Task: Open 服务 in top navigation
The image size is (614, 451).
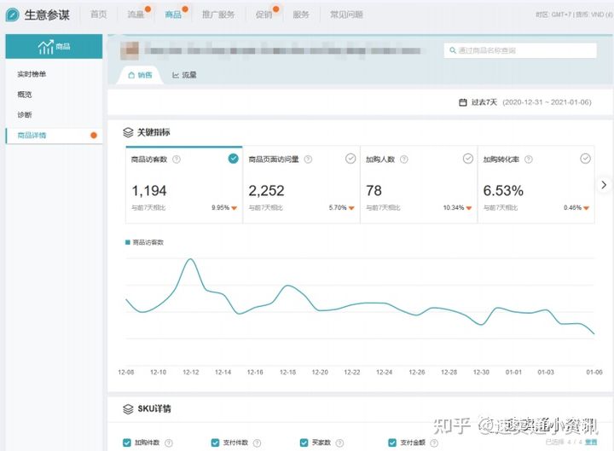Action: [x=301, y=14]
